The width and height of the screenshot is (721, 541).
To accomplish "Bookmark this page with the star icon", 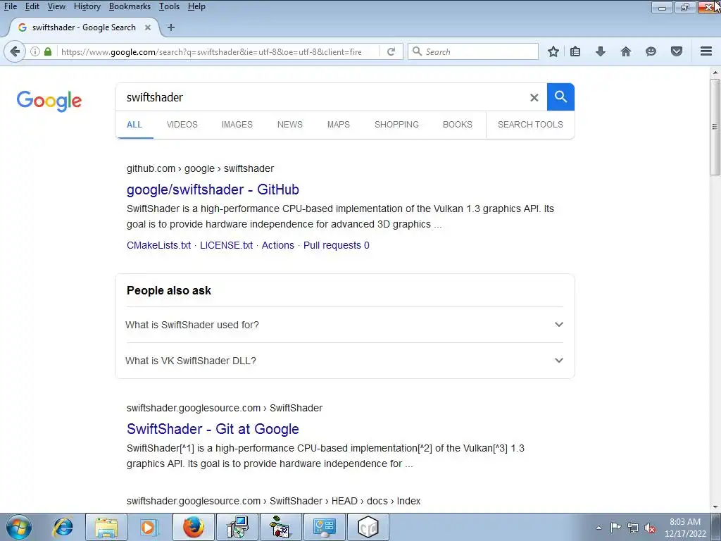I will click(x=553, y=51).
